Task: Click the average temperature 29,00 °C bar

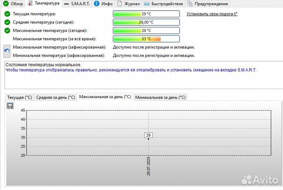Action: click(x=146, y=22)
